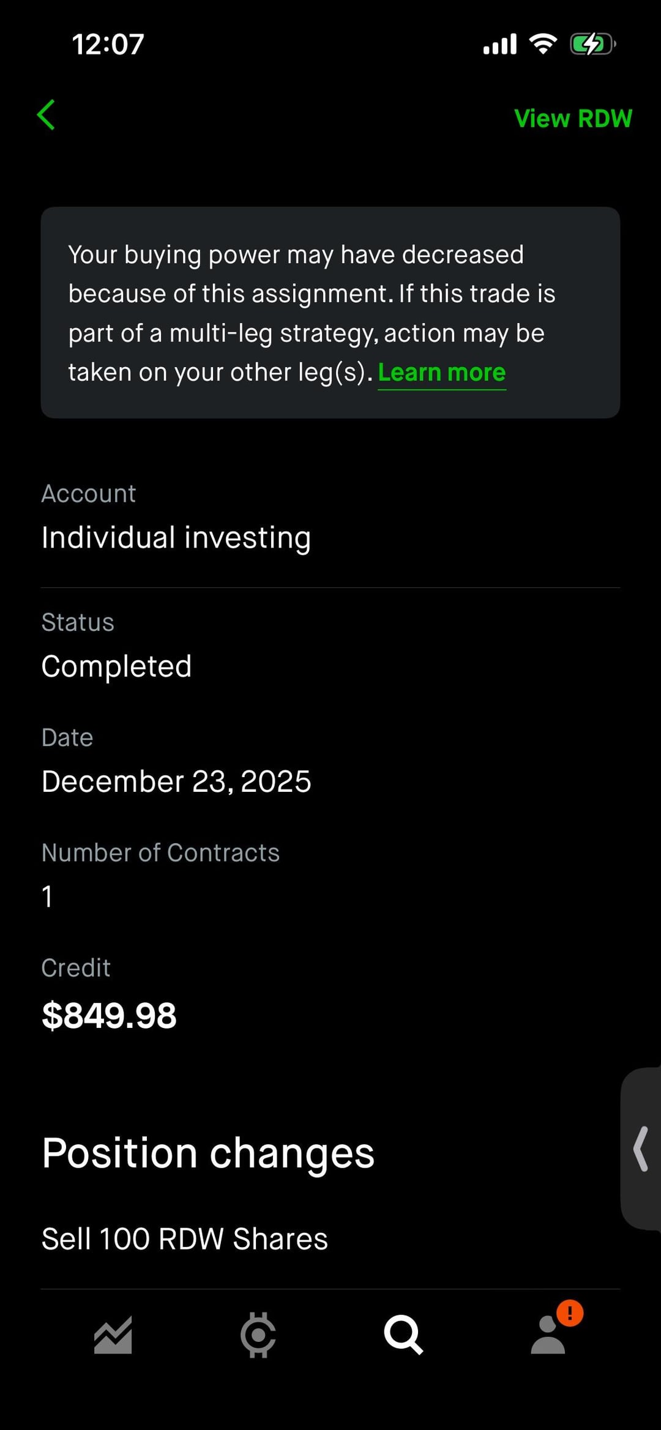
Task: Open the View RDW link
Action: pos(573,119)
